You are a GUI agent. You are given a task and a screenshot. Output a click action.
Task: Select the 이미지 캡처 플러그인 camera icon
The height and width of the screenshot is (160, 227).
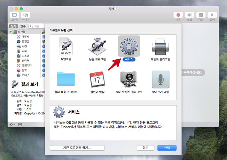coord(129,79)
